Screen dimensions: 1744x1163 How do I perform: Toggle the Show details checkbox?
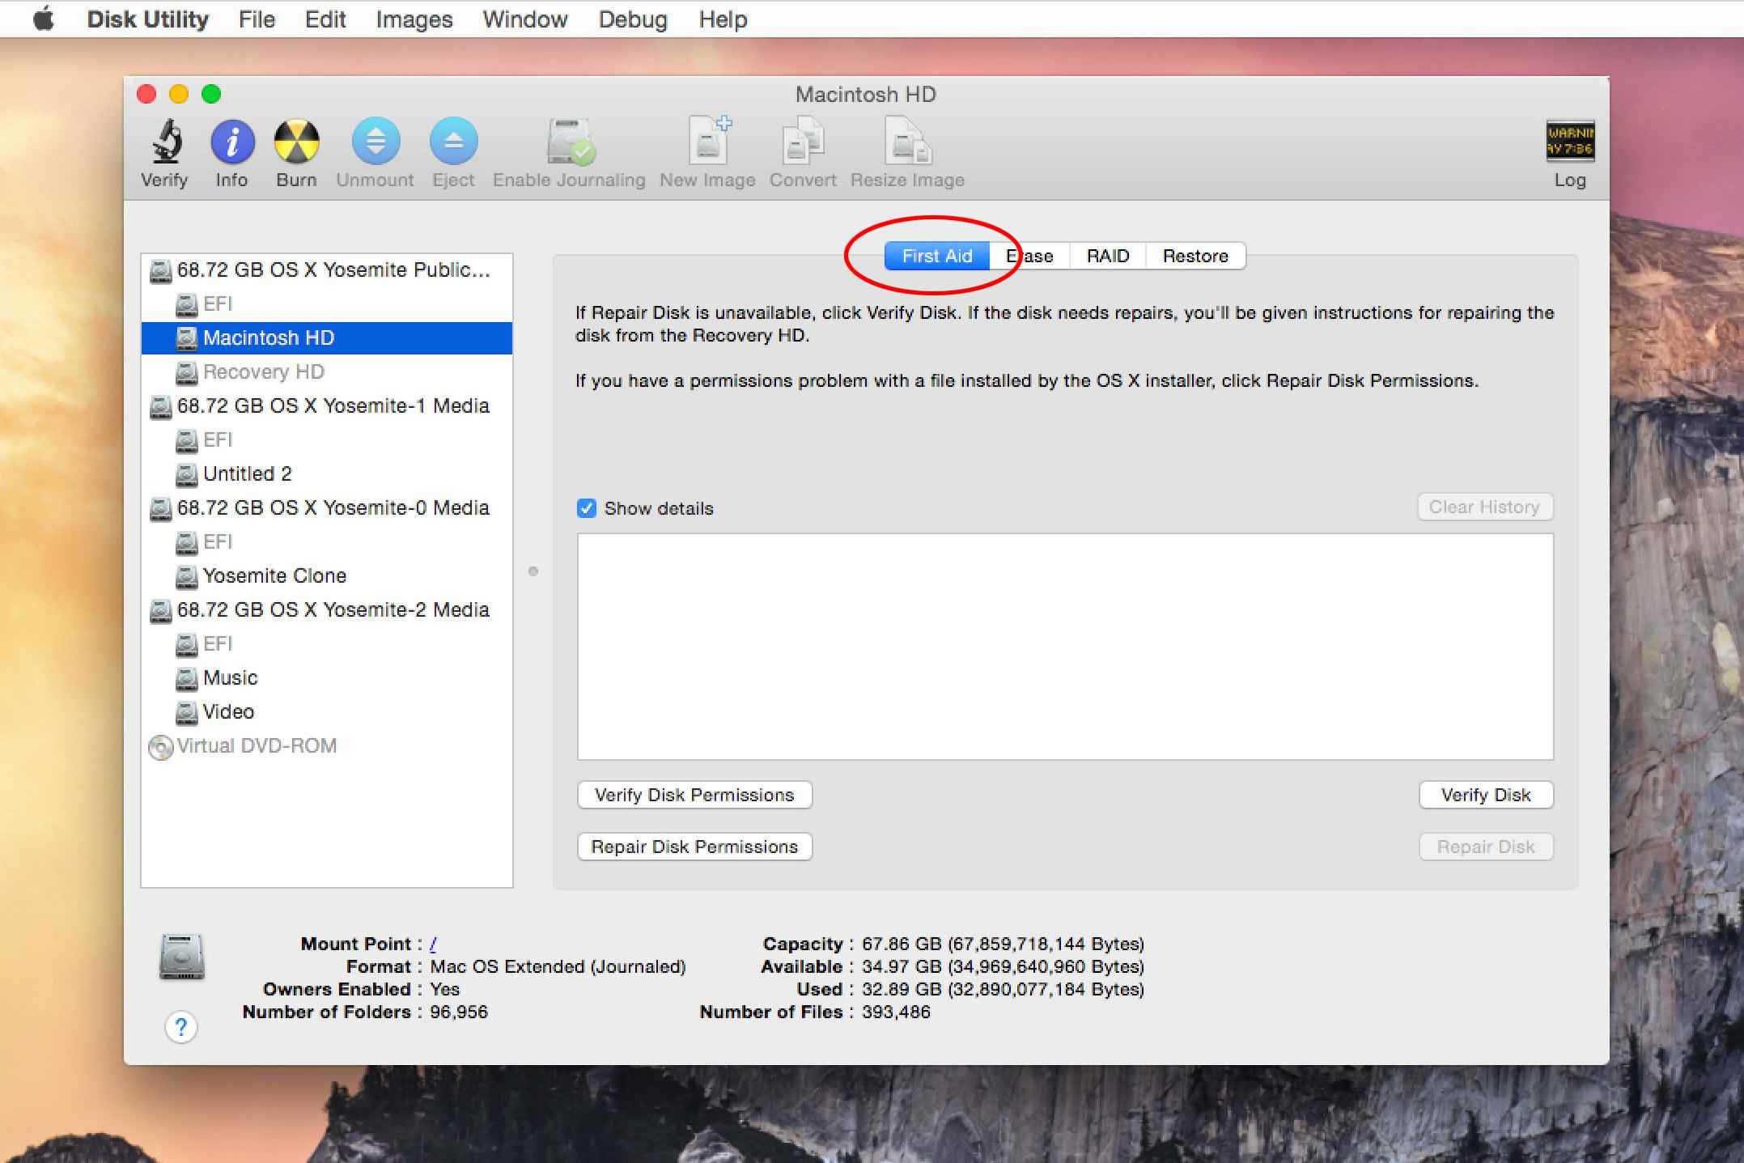point(585,507)
